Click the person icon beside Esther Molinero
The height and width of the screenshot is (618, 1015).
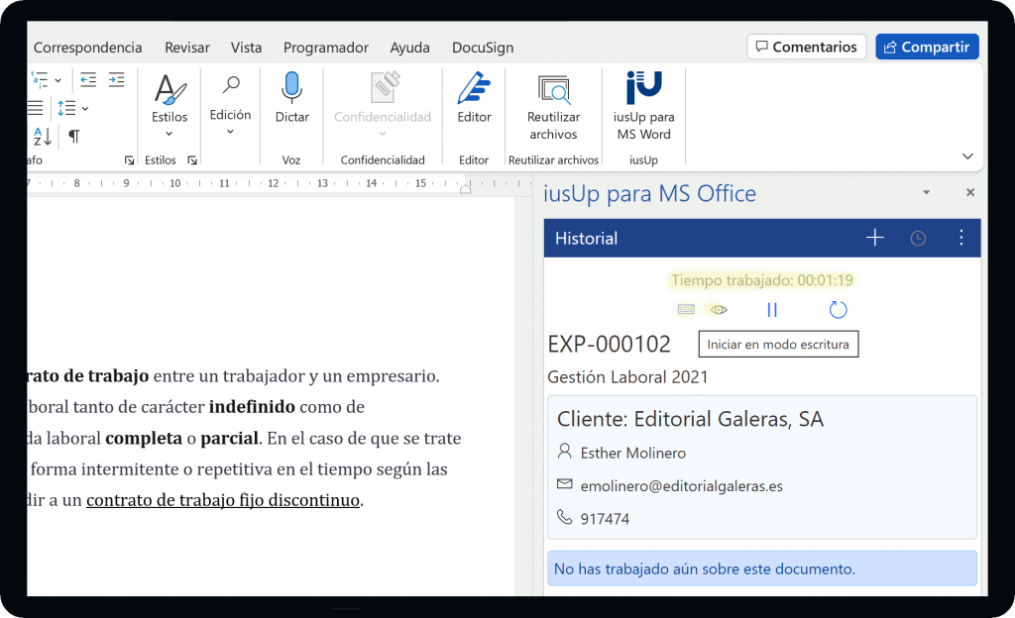pos(564,452)
